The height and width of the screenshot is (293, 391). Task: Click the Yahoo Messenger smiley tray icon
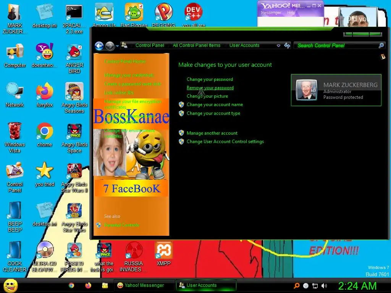[306, 286]
